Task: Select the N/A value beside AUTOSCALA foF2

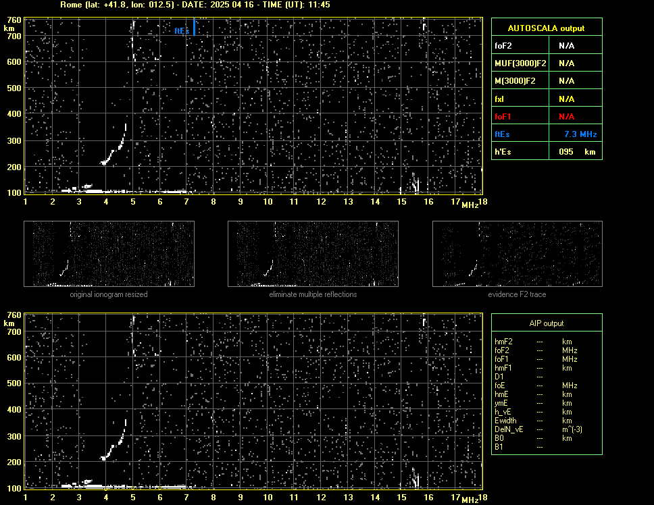Action: click(x=566, y=46)
